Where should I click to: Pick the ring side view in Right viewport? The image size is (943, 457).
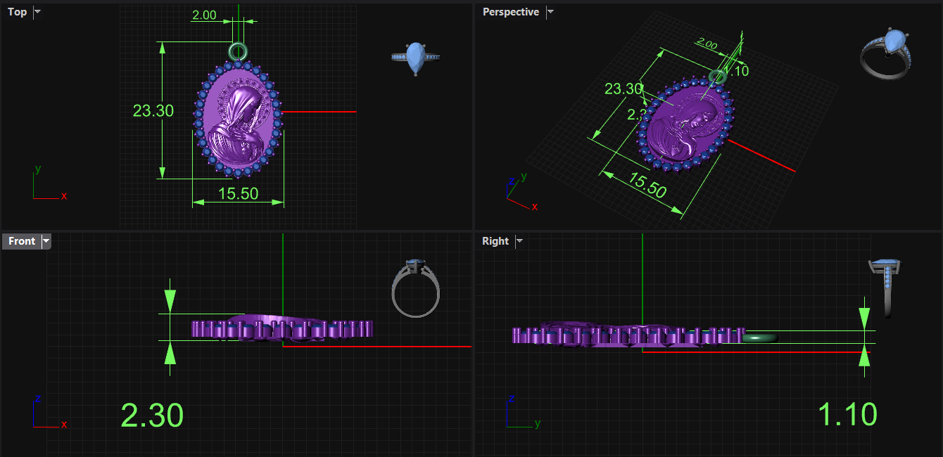coord(887,287)
